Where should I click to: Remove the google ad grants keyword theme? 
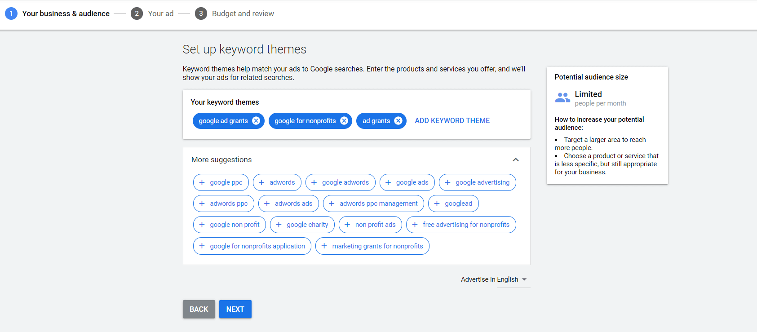point(256,120)
